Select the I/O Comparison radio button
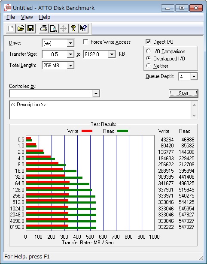The image size is (207, 264). click(x=148, y=51)
